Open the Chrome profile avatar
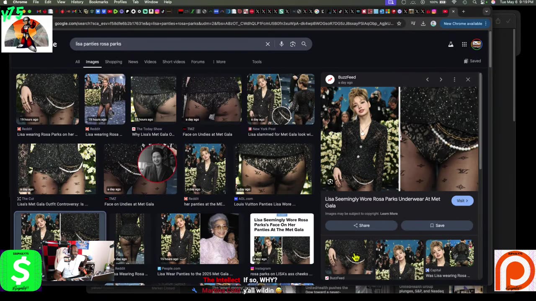This screenshot has width=536, height=301. coord(433,23)
